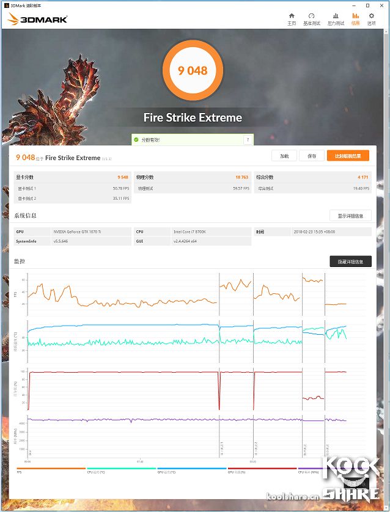Open the 主页 home icon

click(x=292, y=19)
